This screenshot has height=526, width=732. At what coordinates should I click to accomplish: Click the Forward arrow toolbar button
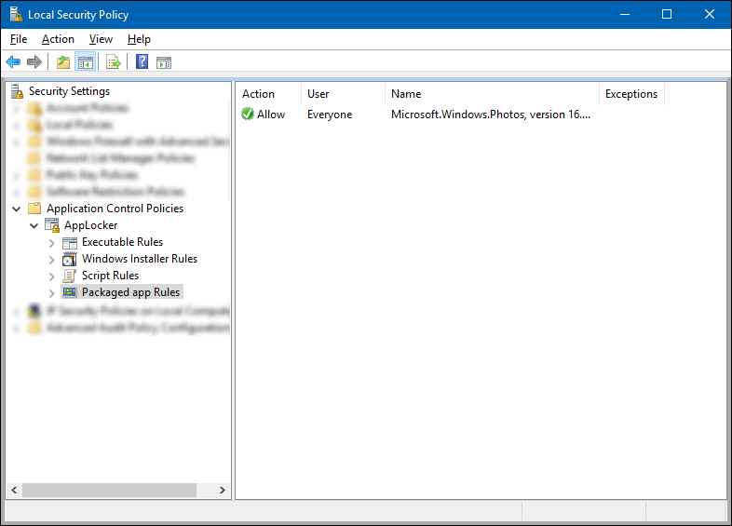34,62
